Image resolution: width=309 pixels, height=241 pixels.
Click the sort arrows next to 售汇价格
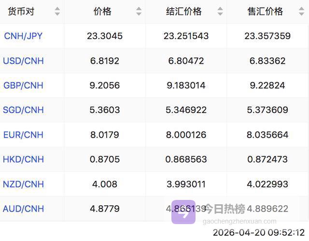pos(301,12)
